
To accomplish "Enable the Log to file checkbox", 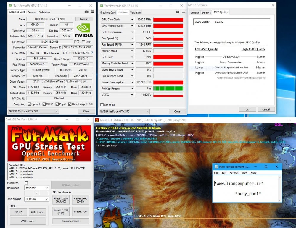I will tap(102, 105).
